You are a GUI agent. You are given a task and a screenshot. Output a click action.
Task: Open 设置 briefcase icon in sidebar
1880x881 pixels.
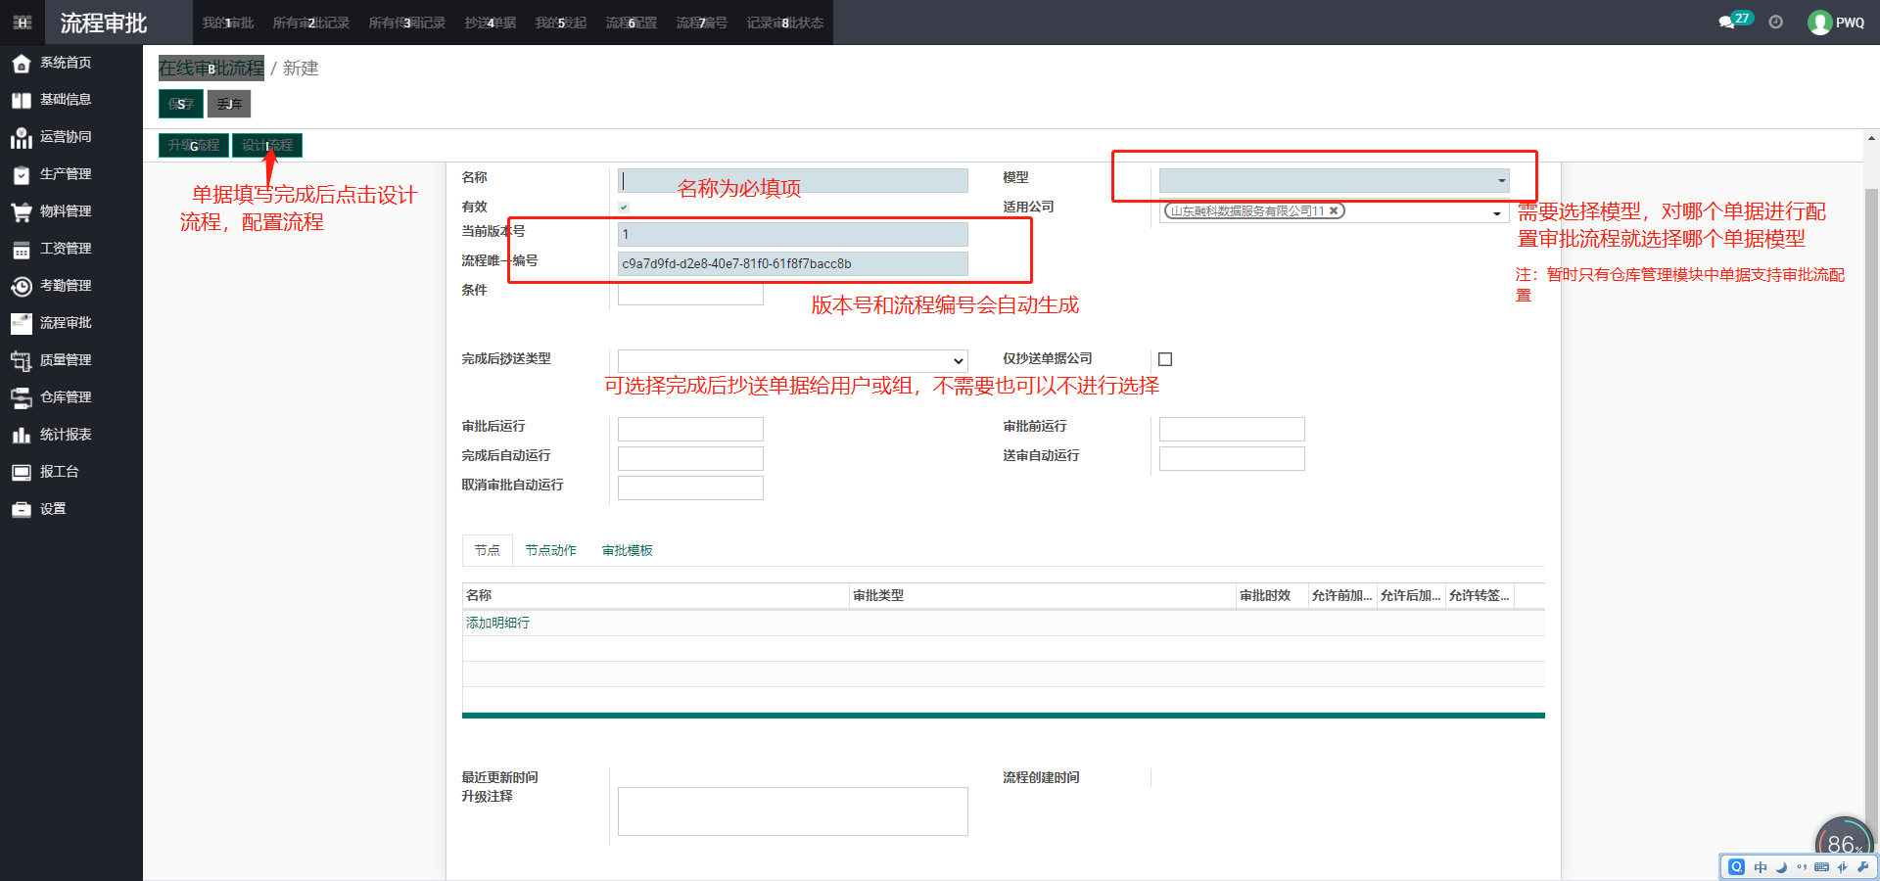22,509
